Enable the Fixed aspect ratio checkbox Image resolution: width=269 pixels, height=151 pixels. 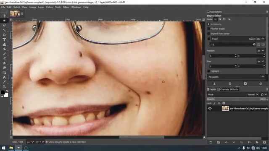coord(209,39)
